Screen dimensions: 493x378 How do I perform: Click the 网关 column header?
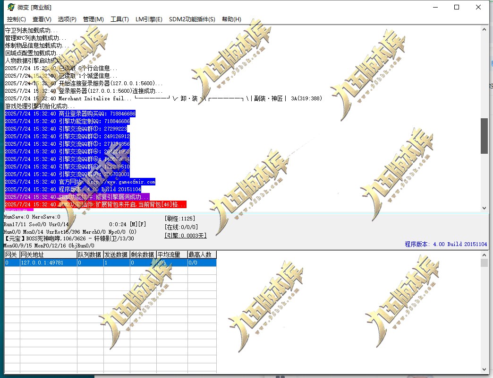[12, 255]
